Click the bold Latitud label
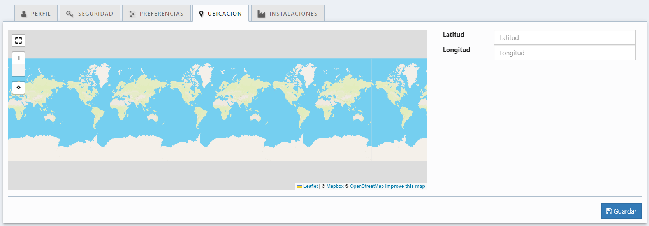Viewport: 649px width, 226px height. (x=453, y=35)
